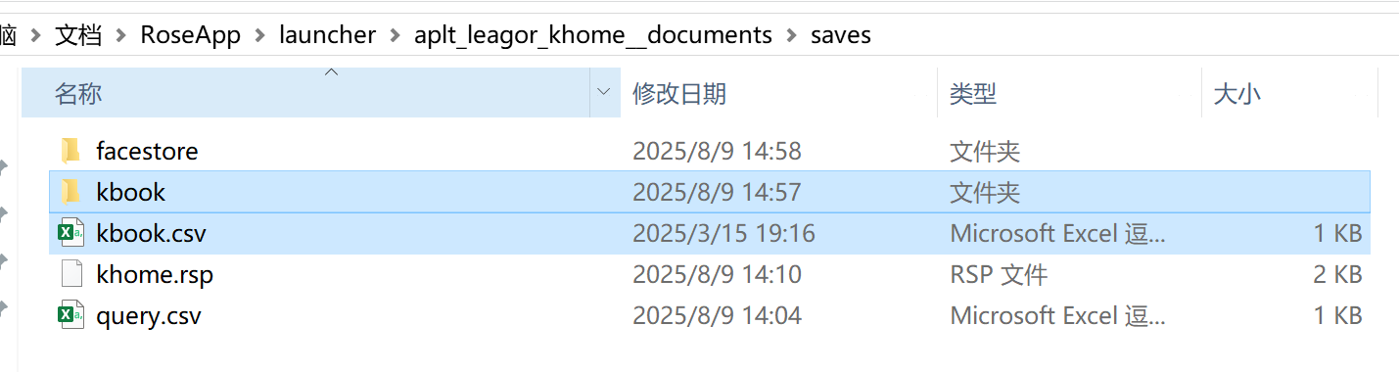
Task: Sort files by 名称 column header
Action: (x=78, y=94)
